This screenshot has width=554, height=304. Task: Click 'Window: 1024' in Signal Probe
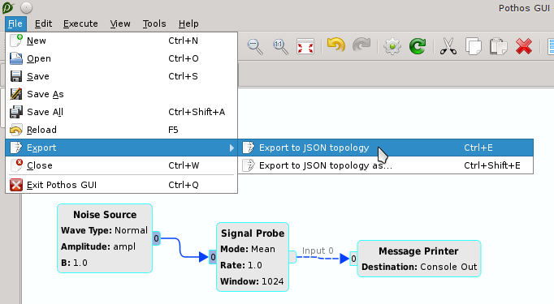click(252, 281)
